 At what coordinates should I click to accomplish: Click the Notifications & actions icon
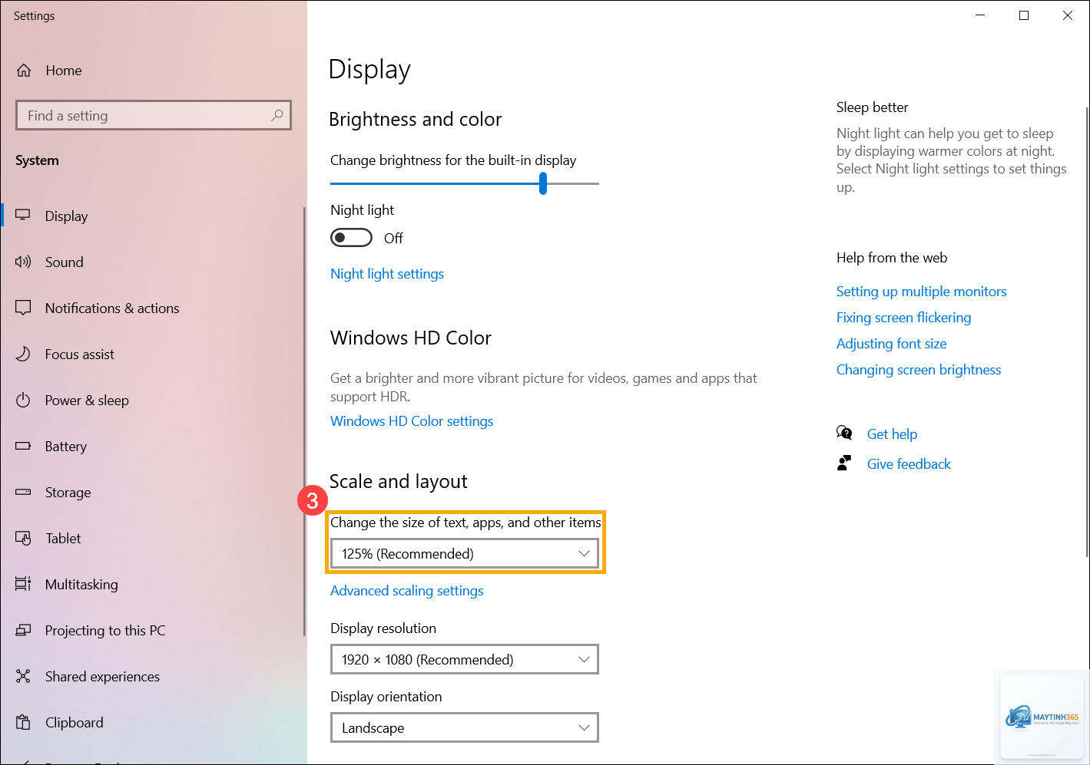23,308
